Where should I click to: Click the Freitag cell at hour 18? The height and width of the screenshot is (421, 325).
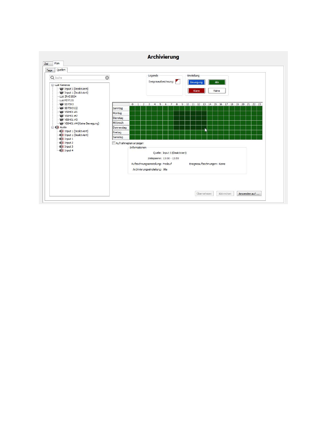(232, 132)
